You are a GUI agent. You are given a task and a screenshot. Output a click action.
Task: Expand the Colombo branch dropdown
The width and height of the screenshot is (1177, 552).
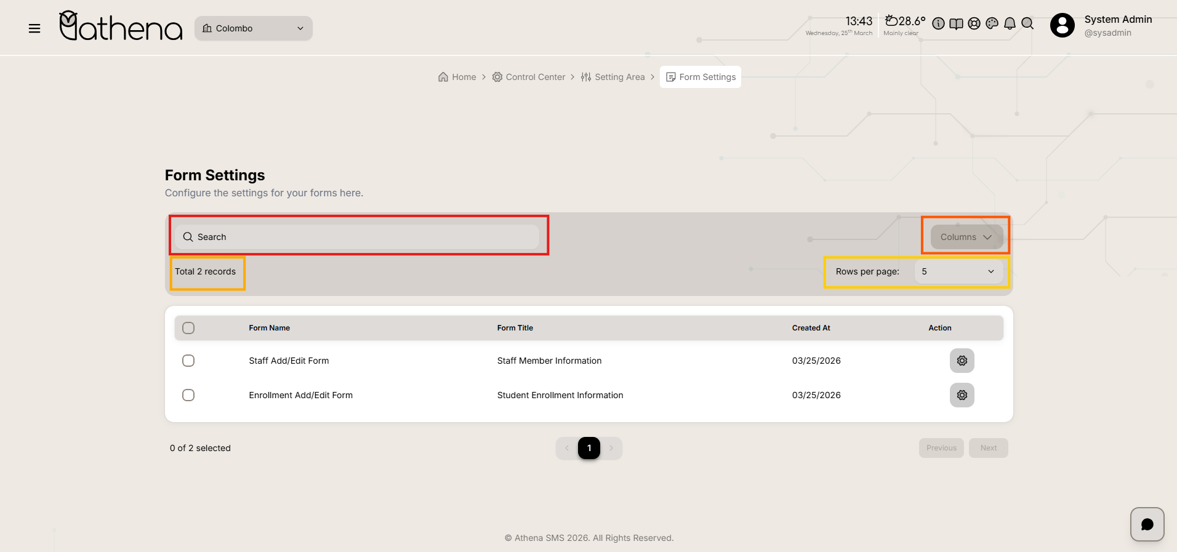point(253,28)
